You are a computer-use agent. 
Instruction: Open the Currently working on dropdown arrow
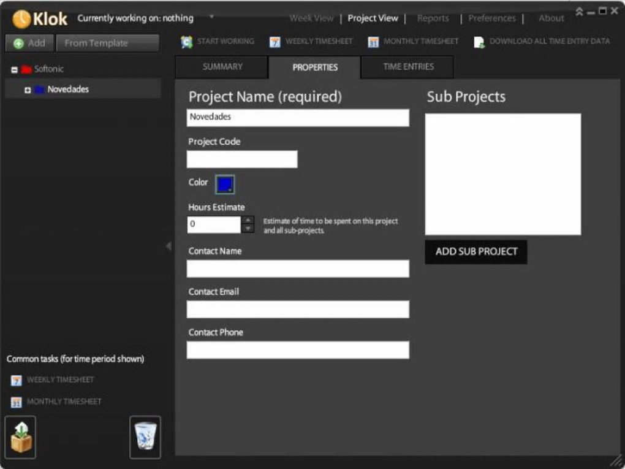coord(211,17)
